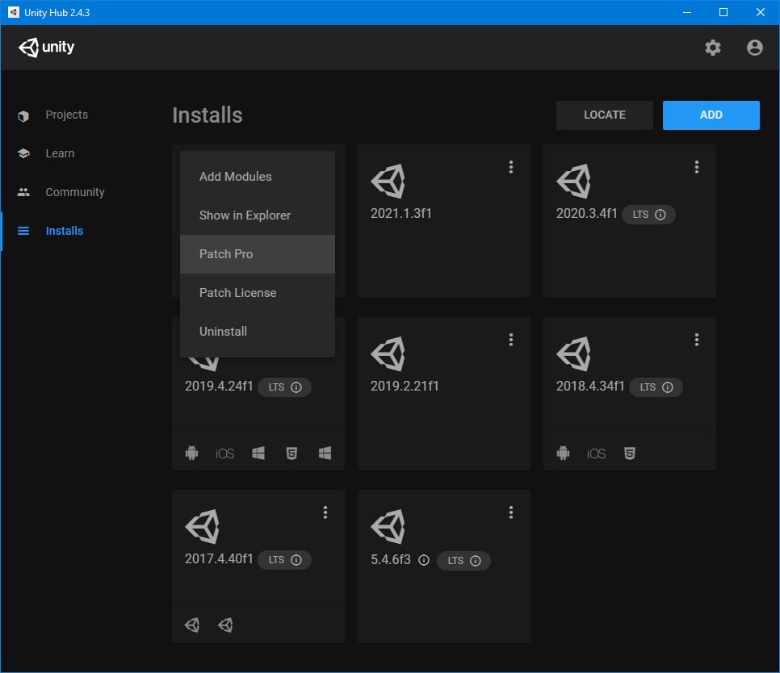
Task: Open the Community section
Action: click(x=75, y=192)
